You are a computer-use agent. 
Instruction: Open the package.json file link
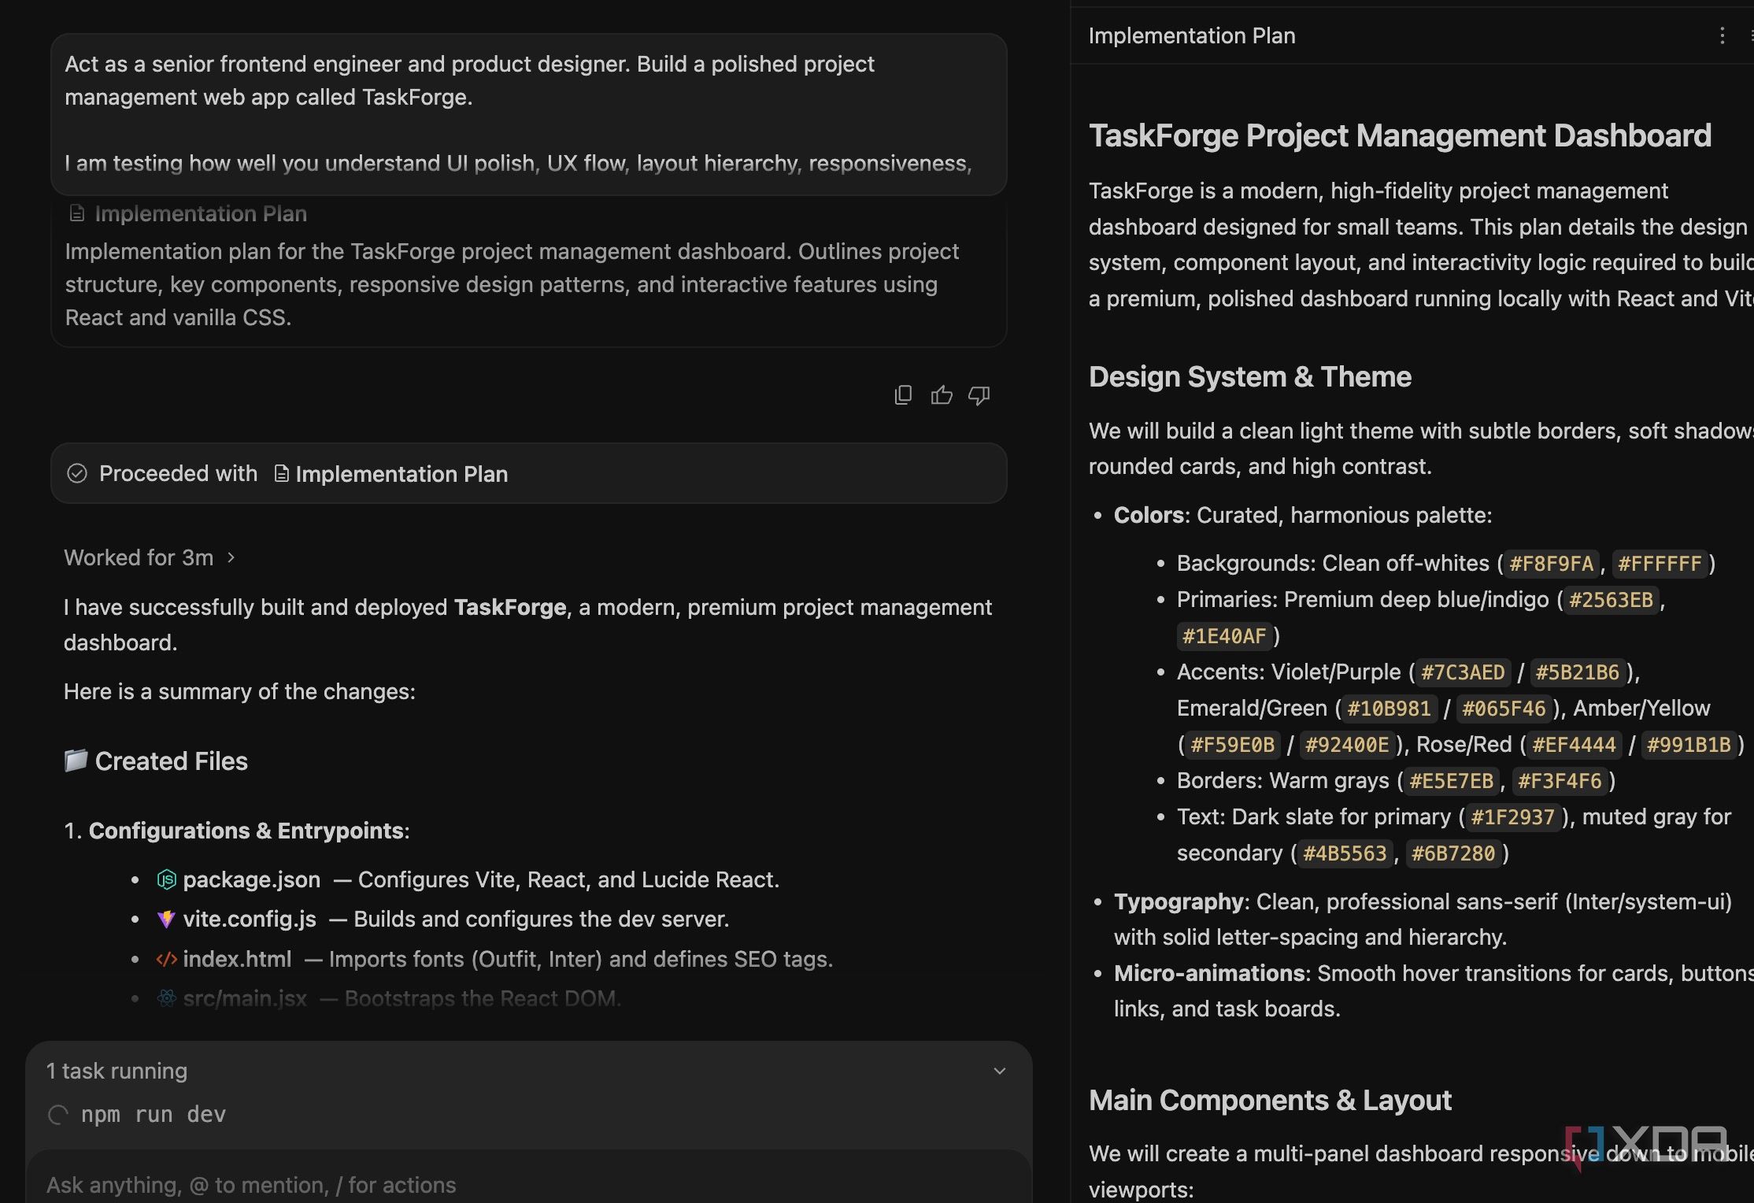pyautogui.click(x=252, y=879)
